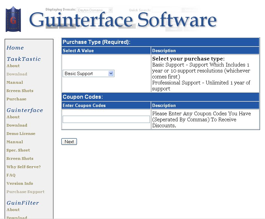Open the Manual link under Guinterface
Screen dimensions: 265x219
click(15, 142)
